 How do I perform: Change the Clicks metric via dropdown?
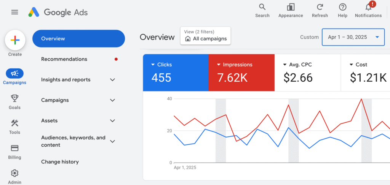[153, 65]
